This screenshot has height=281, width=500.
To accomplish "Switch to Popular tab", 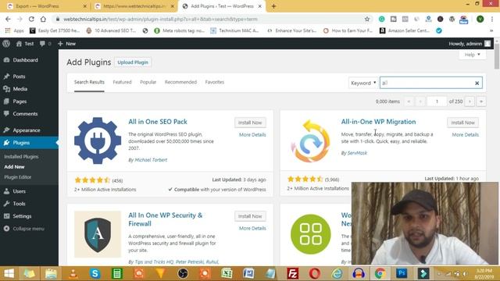I will pyautogui.click(x=148, y=82).
